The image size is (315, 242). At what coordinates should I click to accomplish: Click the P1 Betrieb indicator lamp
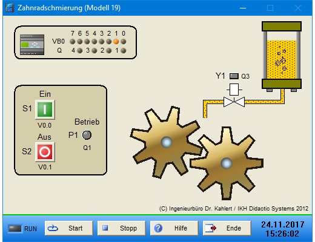pos(87,135)
